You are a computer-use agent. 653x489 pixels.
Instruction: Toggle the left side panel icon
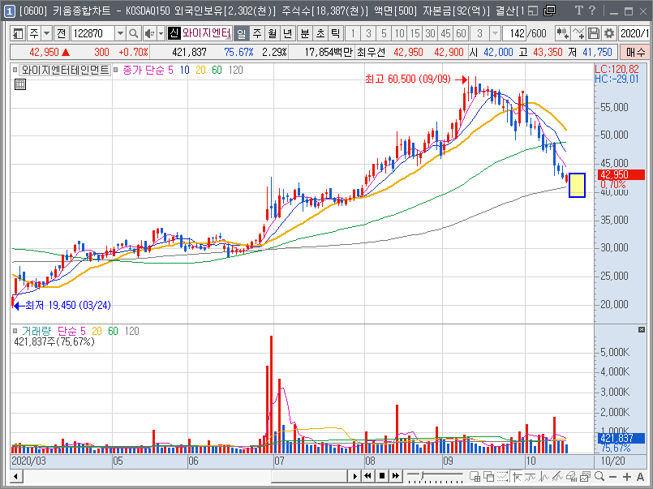18,33
